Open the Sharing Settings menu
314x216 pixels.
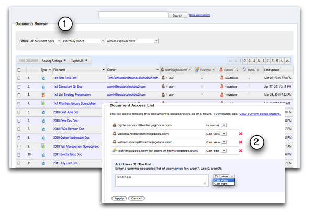click(54, 61)
